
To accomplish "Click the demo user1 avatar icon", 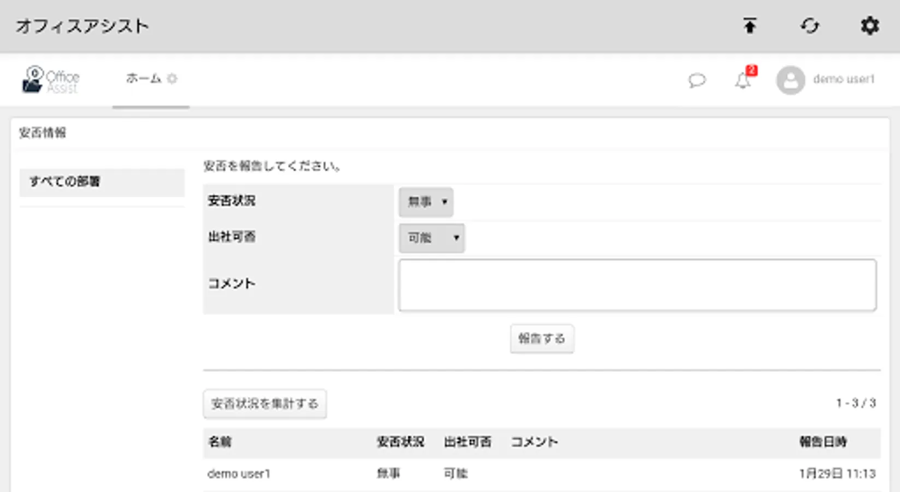I will coord(790,80).
